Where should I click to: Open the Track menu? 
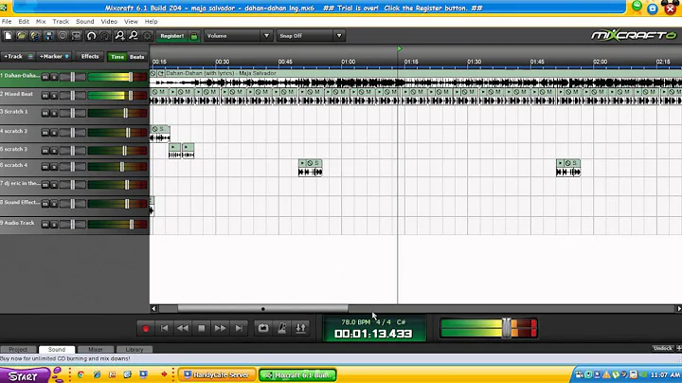coord(61,21)
